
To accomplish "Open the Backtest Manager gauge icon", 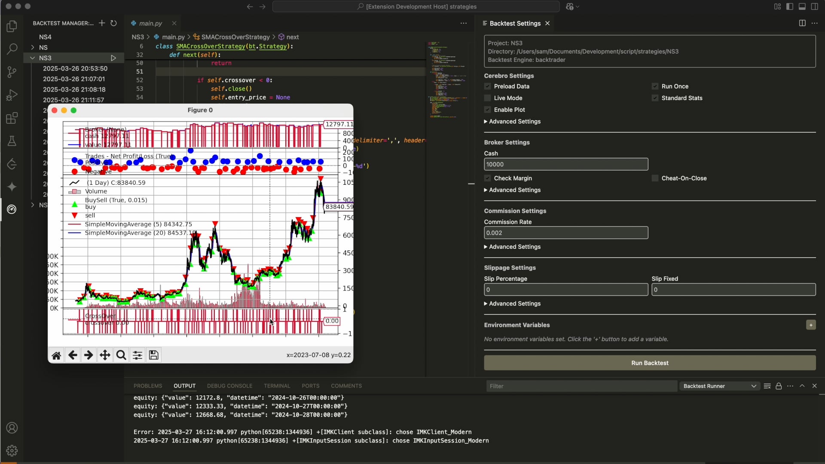I will click(12, 209).
